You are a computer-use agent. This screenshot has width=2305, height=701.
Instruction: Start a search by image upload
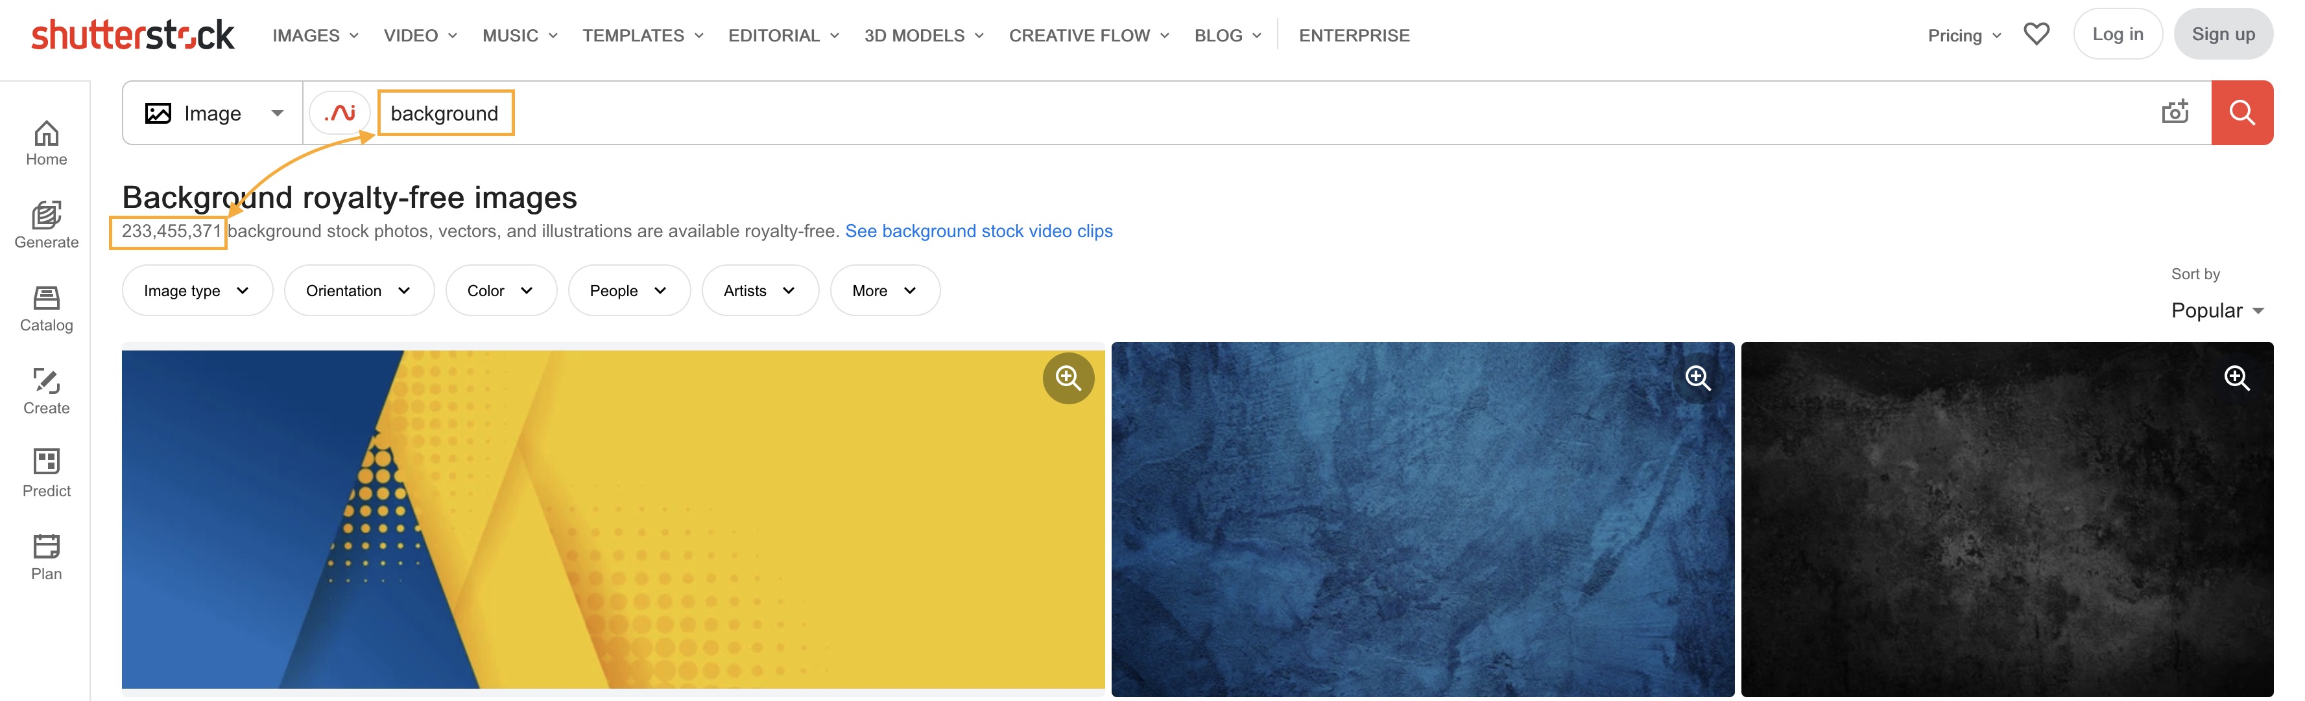[2175, 112]
